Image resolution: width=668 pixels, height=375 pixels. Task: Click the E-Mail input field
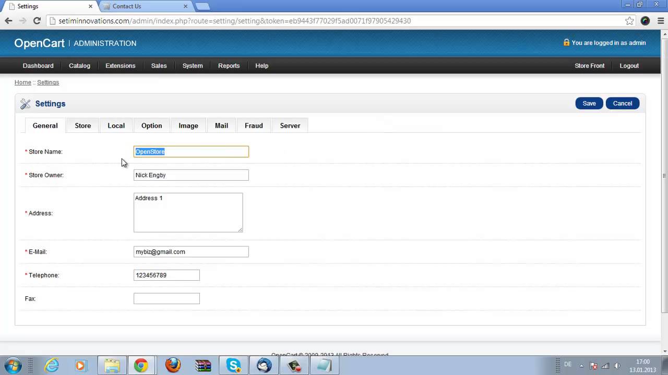(x=191, y=252)
